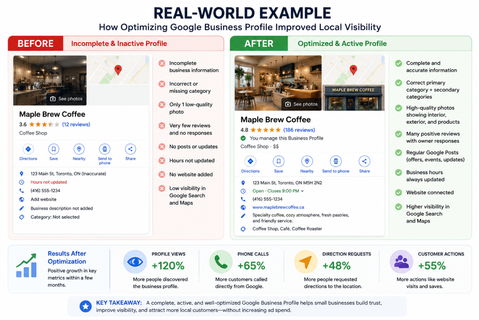Click the '123 Main St, Toronto, ON (Inaccurate)' address
The image size is (479, 320).
(68, 174)
